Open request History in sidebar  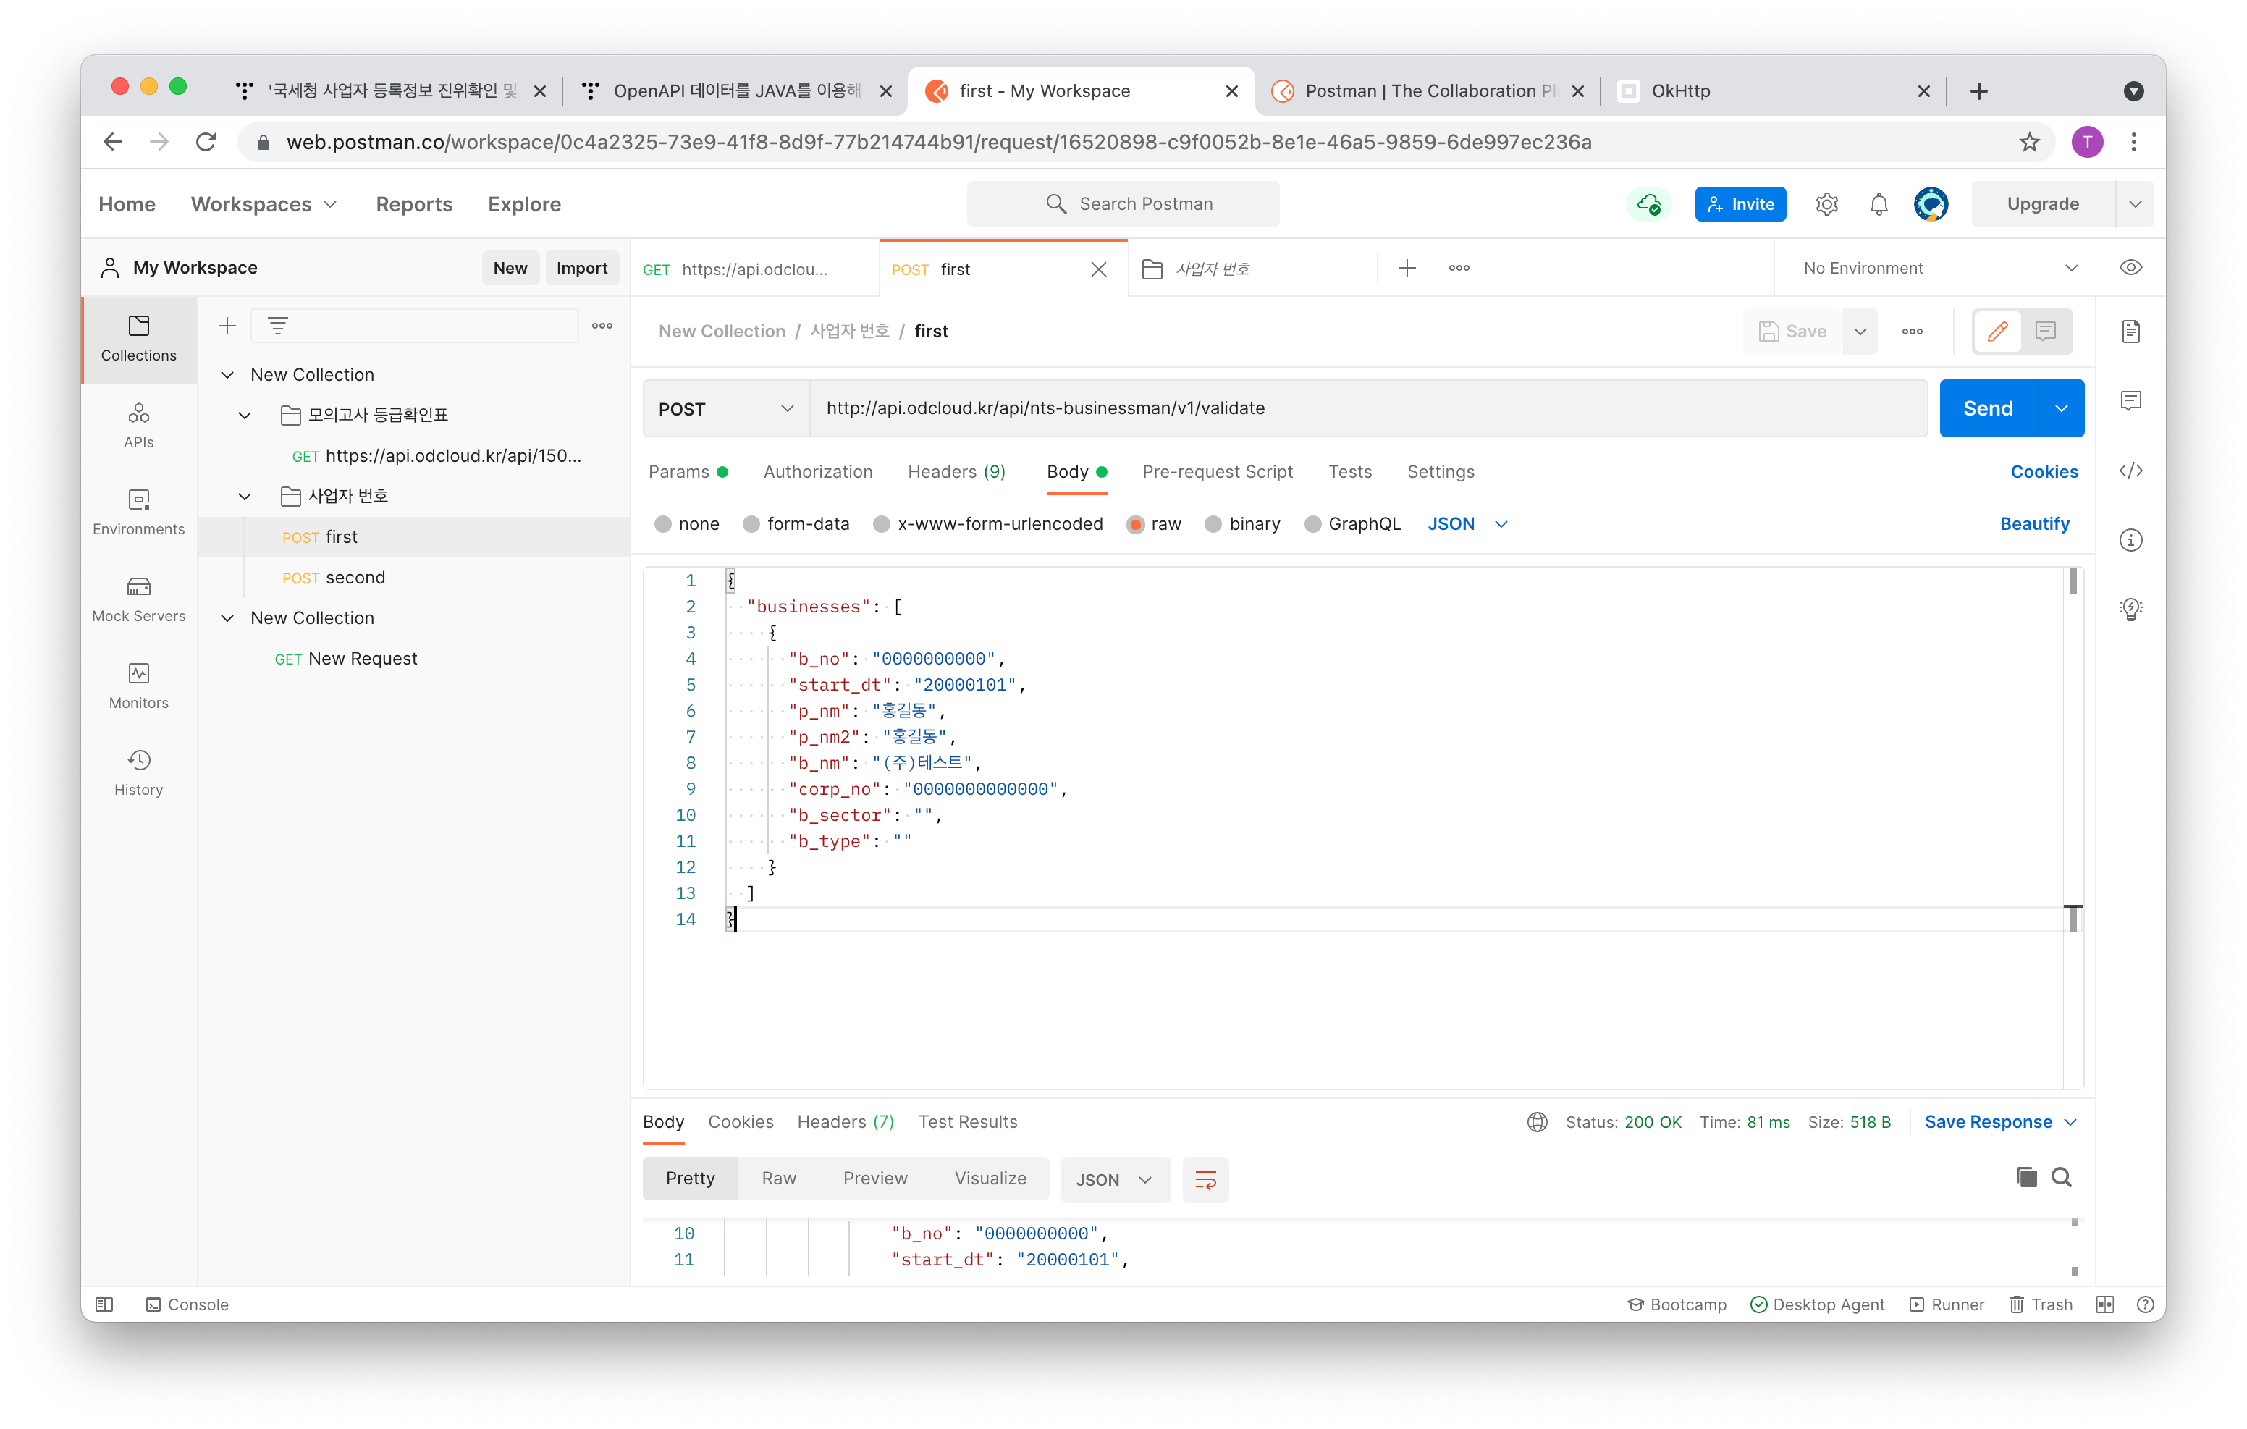138,772
